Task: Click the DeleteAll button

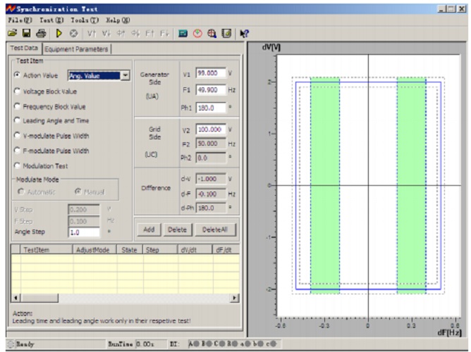Action: (215, 230)
